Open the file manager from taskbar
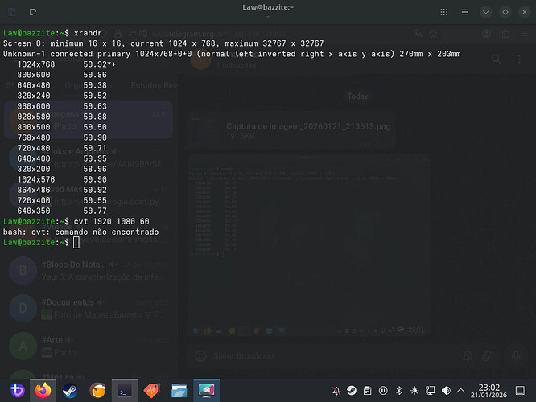This screenshot has width=536, height=402. (x=179, y=390)
